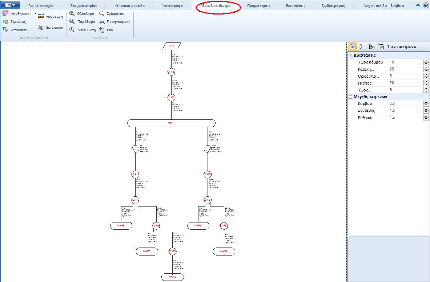
Task: Collapse the Μεγέθη κειμένων group
Action: click(x=351, y=97)
